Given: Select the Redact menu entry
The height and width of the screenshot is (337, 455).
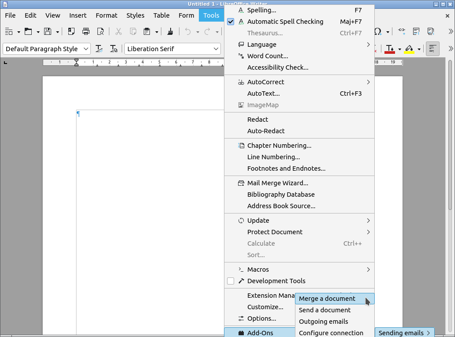Looking at the screenshot, I should 299,119.
